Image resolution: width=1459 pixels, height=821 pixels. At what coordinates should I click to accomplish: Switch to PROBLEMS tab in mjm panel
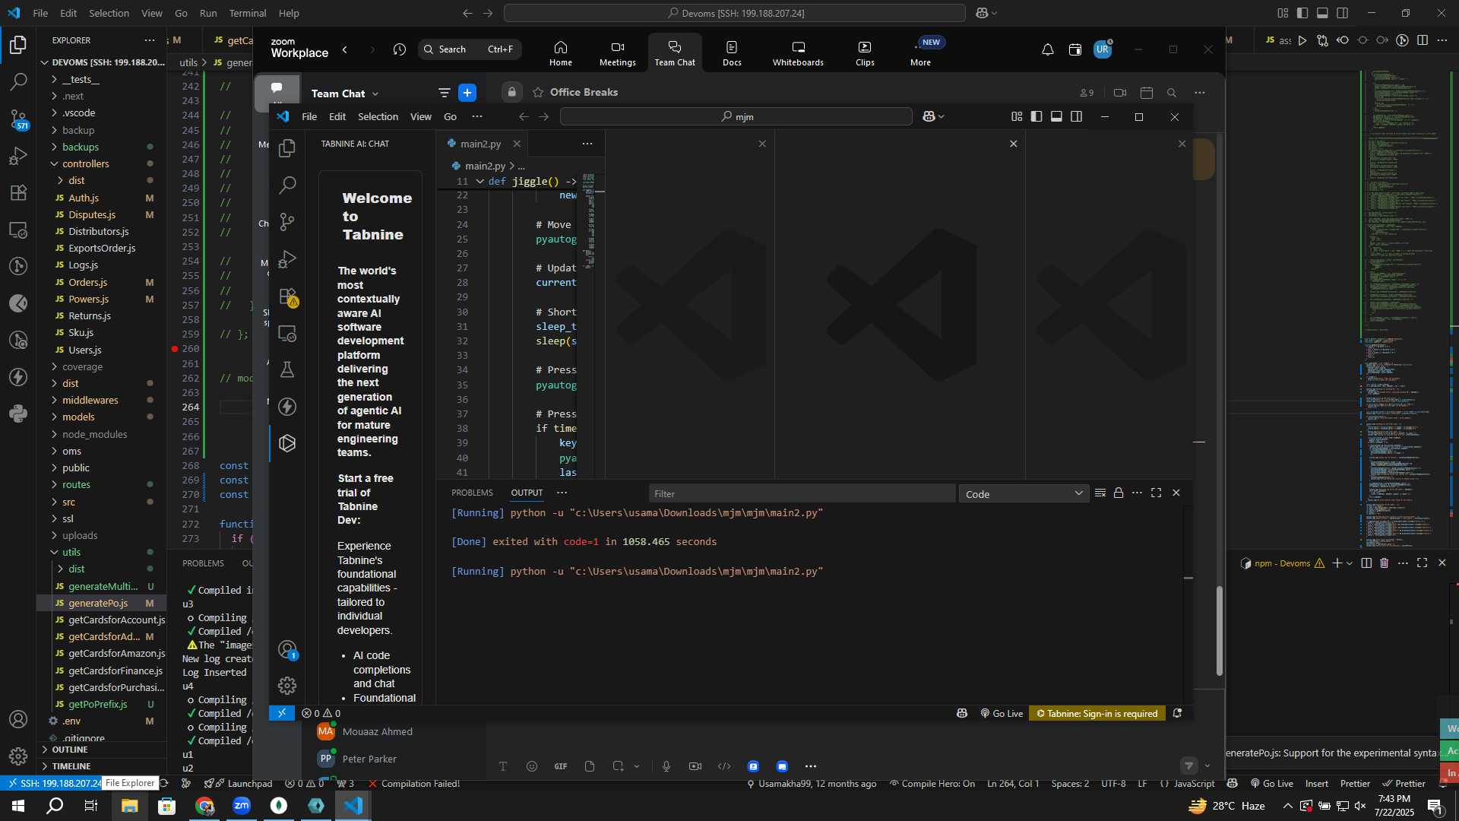[x=472, y=493]
